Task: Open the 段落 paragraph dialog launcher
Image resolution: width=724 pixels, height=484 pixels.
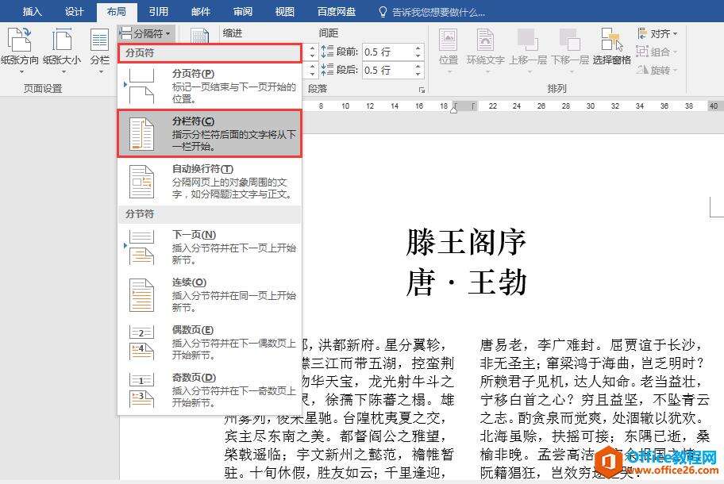Action: point(422,90)
